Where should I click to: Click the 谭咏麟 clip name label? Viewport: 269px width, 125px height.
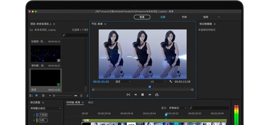(38, 66)
